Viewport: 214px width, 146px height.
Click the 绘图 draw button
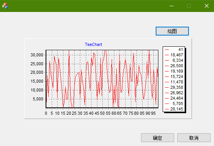(x=172, y=31)
